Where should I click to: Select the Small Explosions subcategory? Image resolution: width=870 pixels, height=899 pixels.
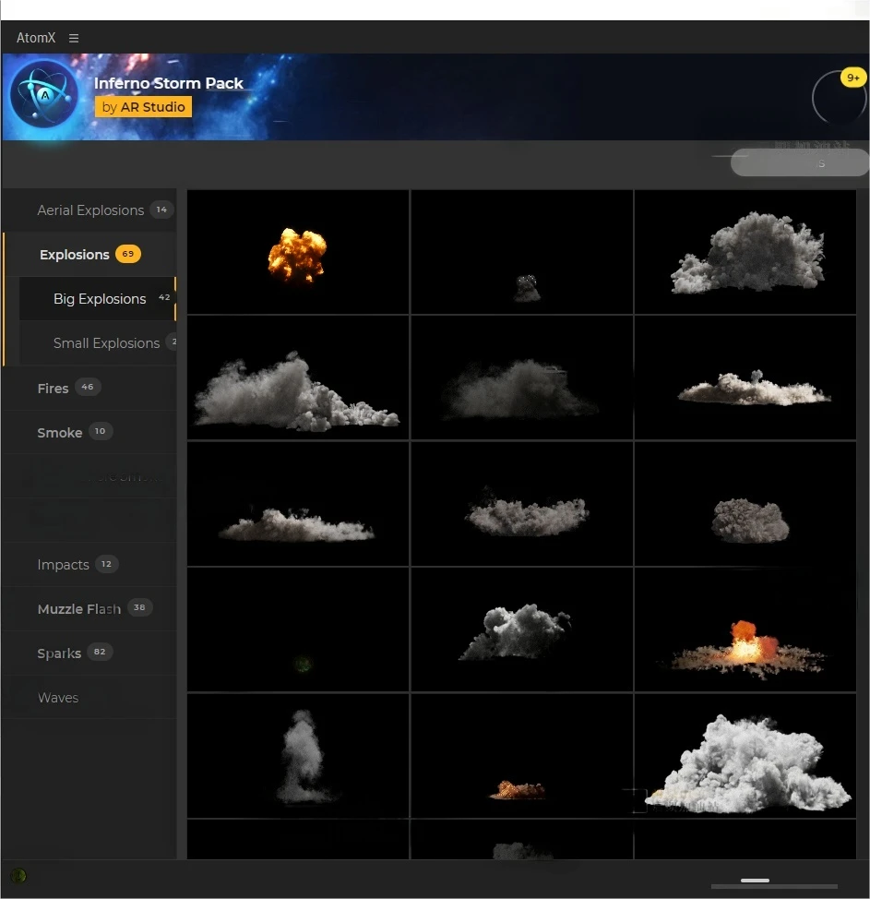point(106,343)
